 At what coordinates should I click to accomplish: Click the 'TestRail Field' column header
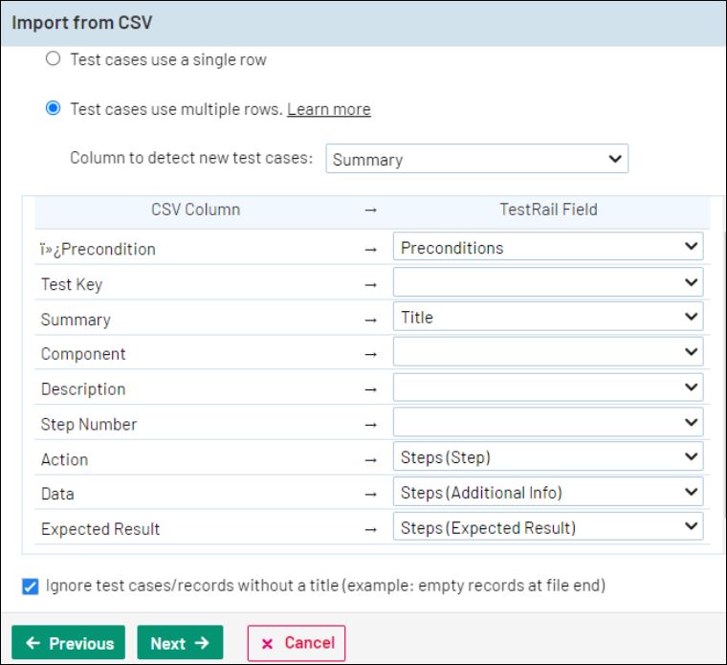click(548, 210)
